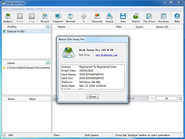Add a new profile with the Profiles plus icon
Screen dimensions: 185x139
pyautogui.click(x=48, y=27)
